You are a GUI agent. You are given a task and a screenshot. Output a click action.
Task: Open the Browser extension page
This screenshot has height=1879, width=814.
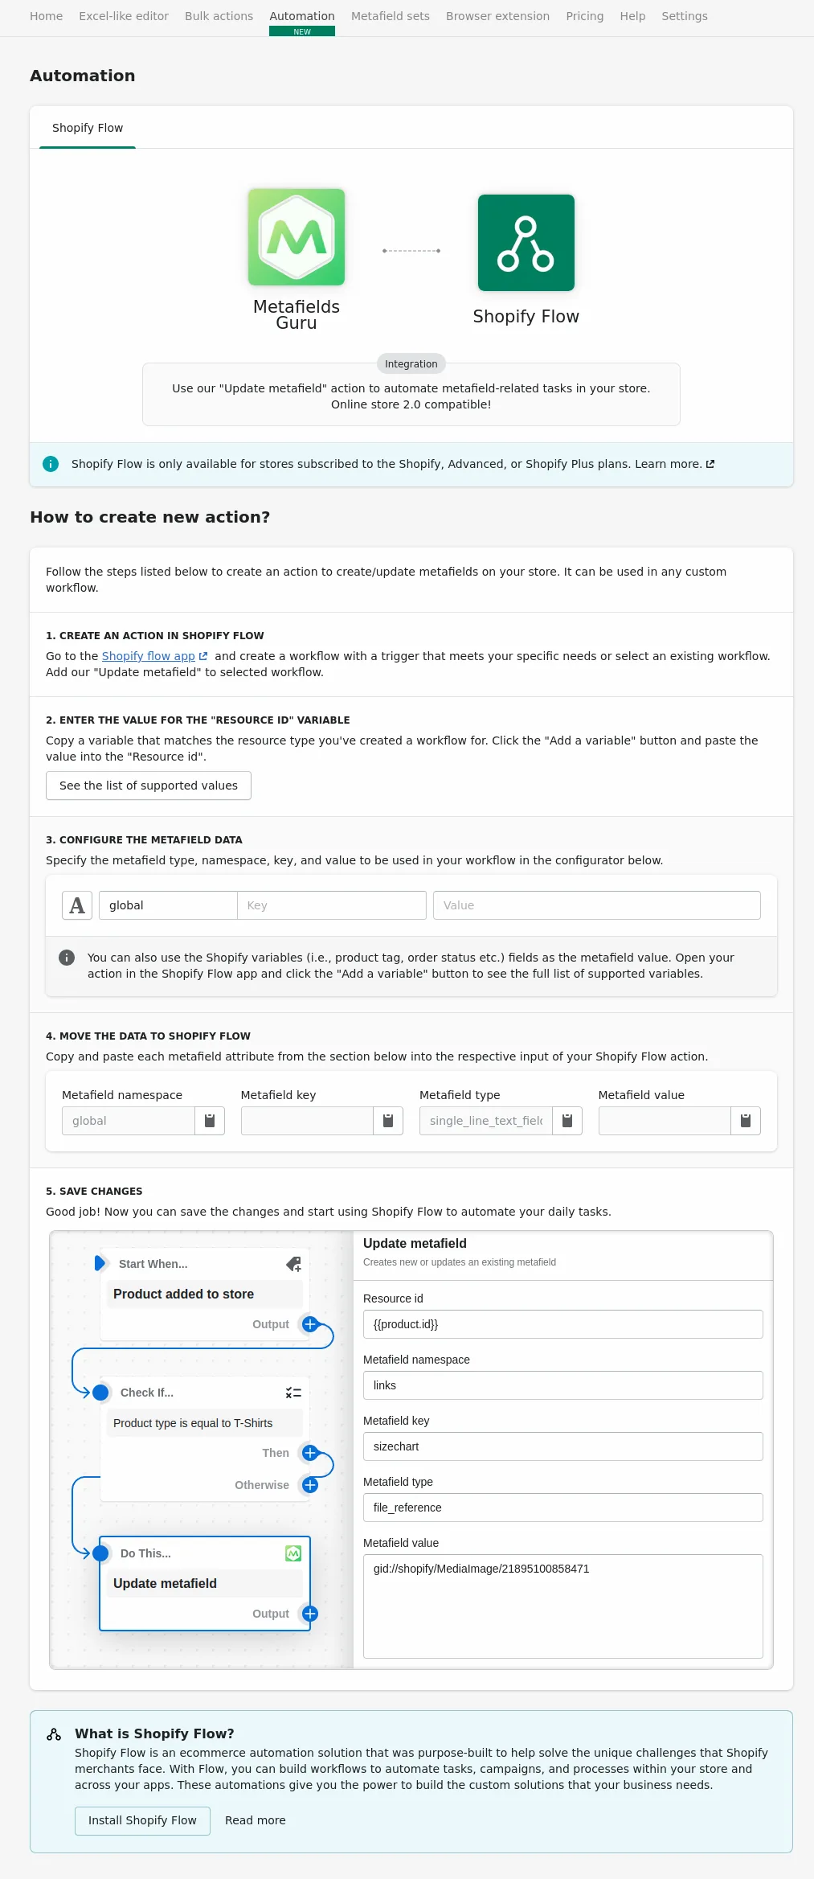coord(498,16)
